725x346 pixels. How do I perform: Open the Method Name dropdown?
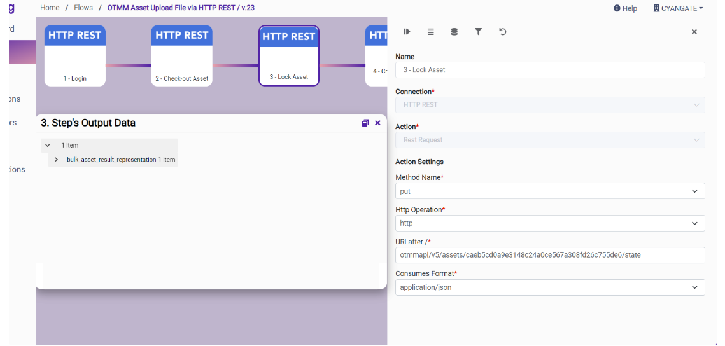pos(549,191)
